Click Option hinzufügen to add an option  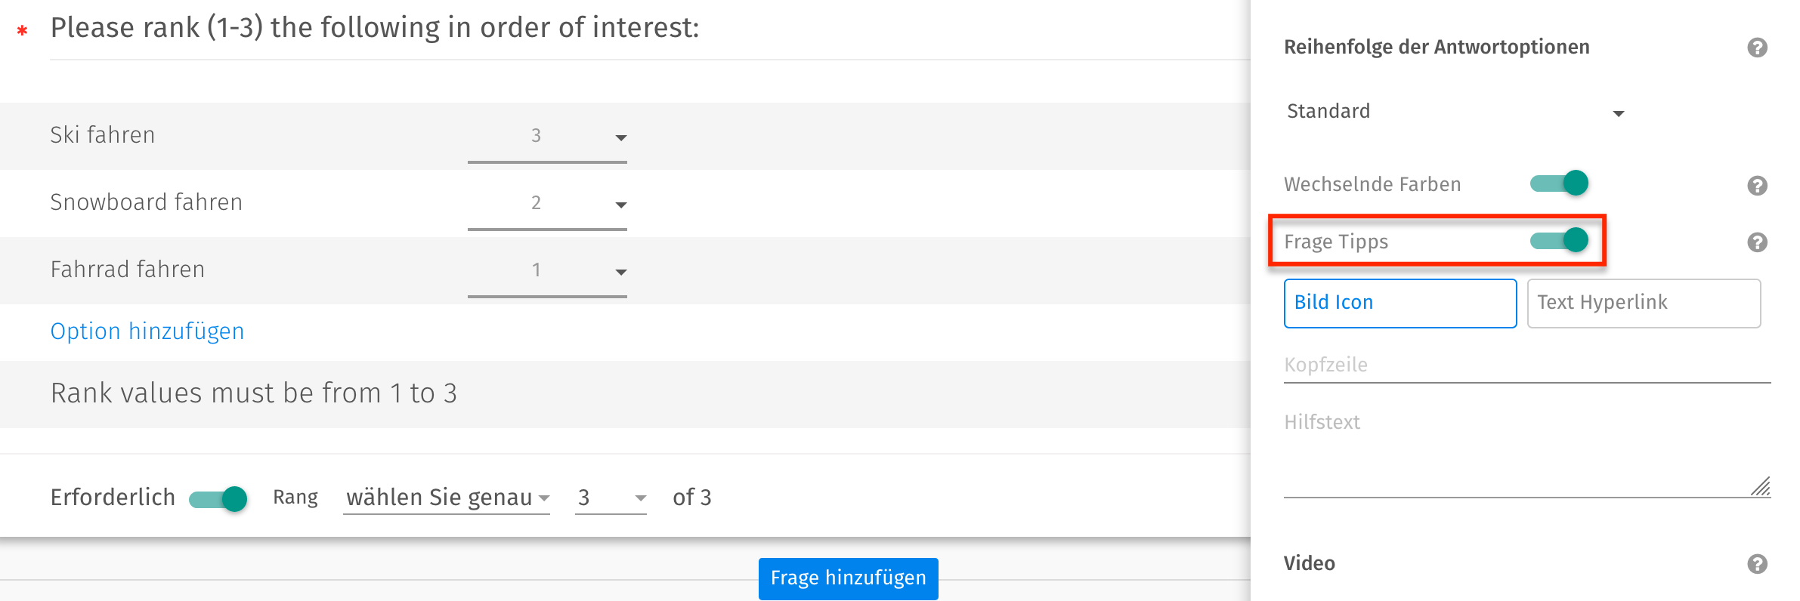click(147, 331)
